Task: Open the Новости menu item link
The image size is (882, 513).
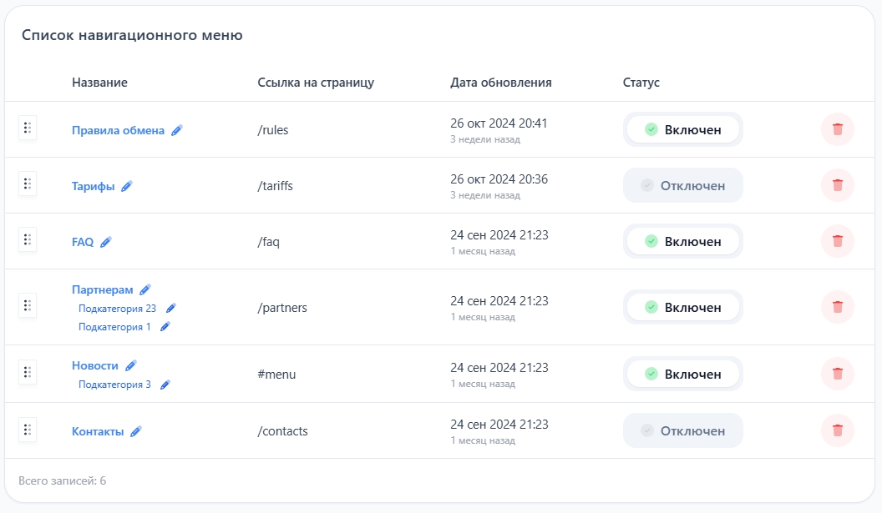Action: (x=95, y=365)
